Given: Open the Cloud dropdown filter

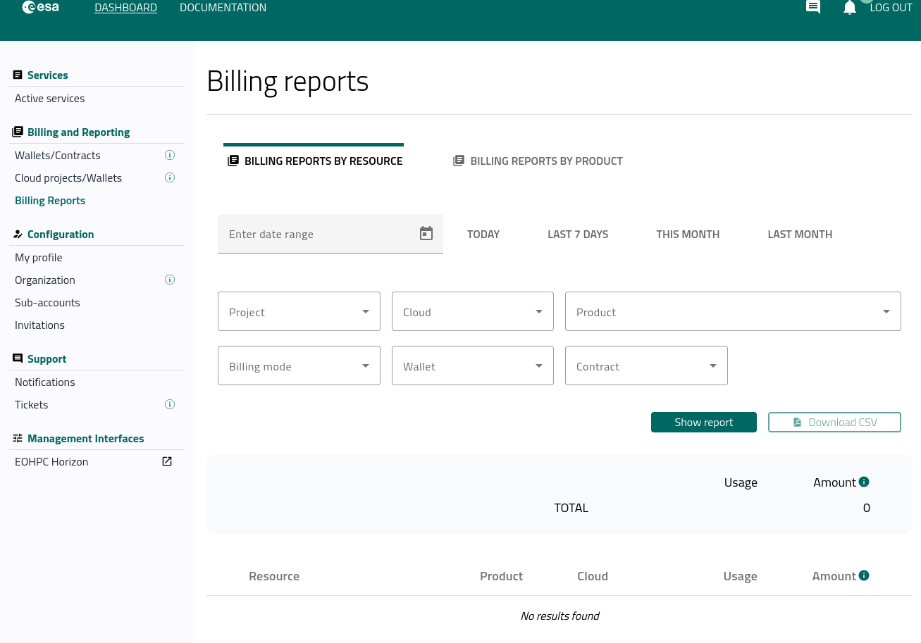Looking at the screenshot, I should tap(472, 311).
